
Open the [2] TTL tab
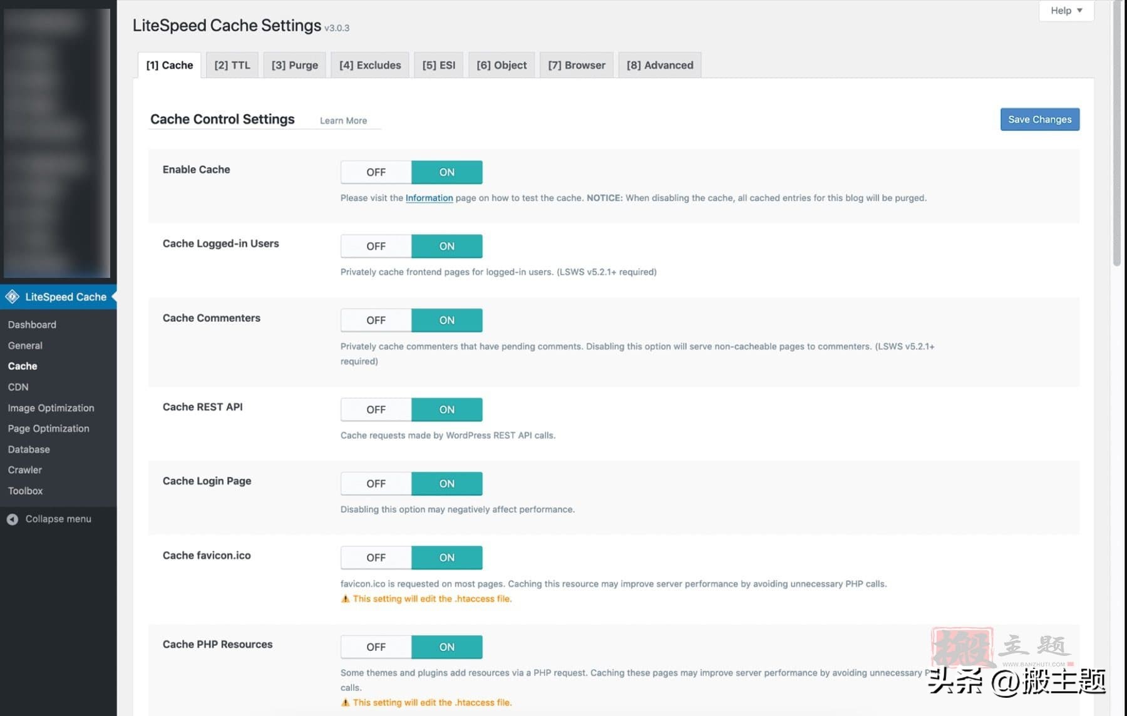tap(232, 65)
